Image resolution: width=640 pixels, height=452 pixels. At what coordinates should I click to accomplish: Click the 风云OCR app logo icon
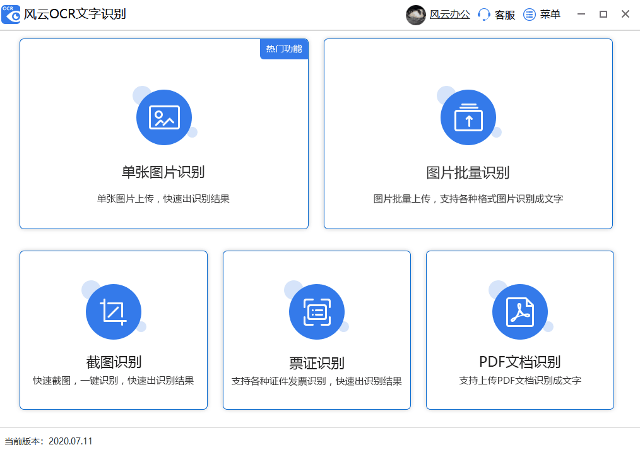click(x=11, y=15)
